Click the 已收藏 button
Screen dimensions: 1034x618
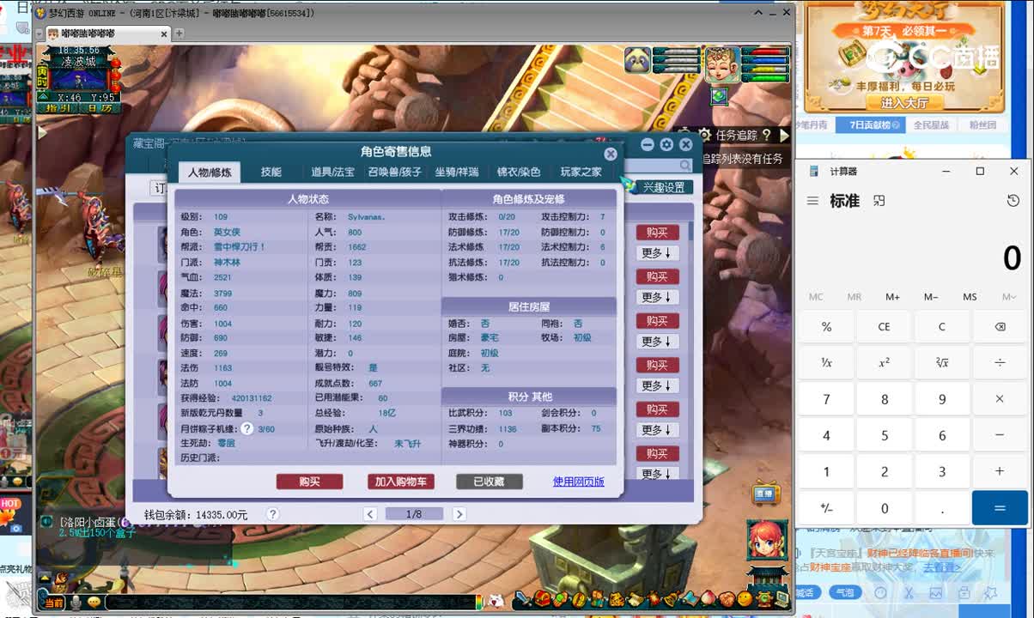pos(490,482)
